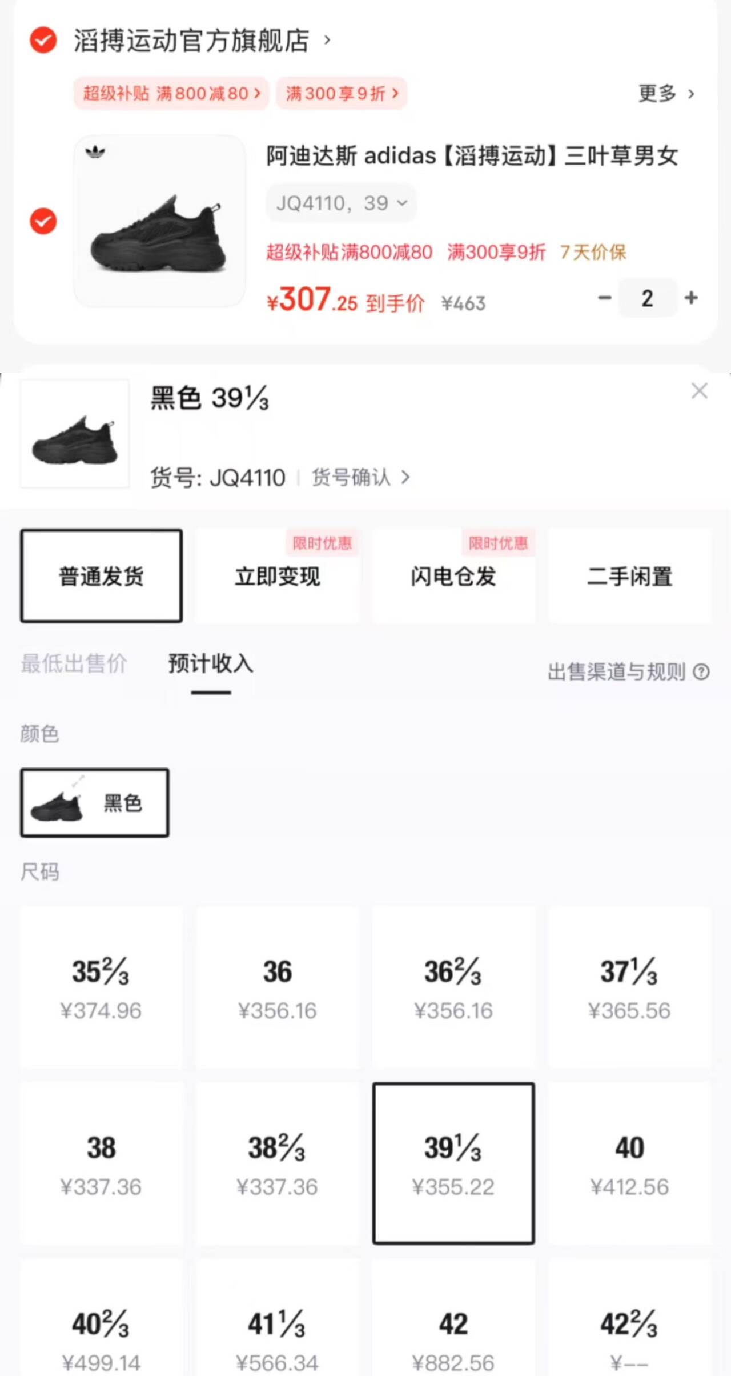Open the cart item shoe thumbnail
This screenshot has width=731, height=1376.
click(x=160, y=221)
